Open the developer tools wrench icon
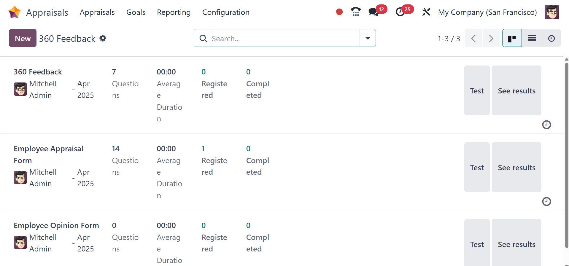 (426, 12)
